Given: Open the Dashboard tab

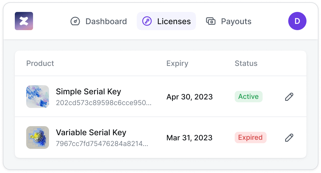Looking at the screenshot, I should (99, 21).
